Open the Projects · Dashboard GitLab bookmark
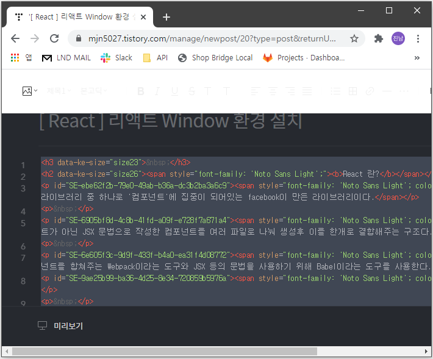 tap(304, 58)
